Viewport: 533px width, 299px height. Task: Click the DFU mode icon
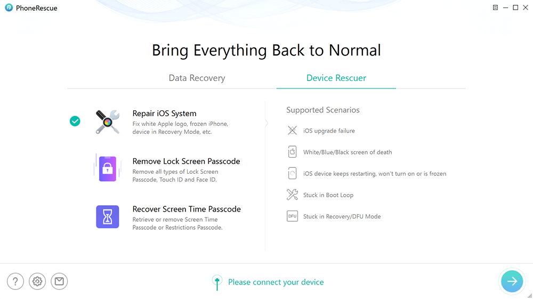coord(292,216)
